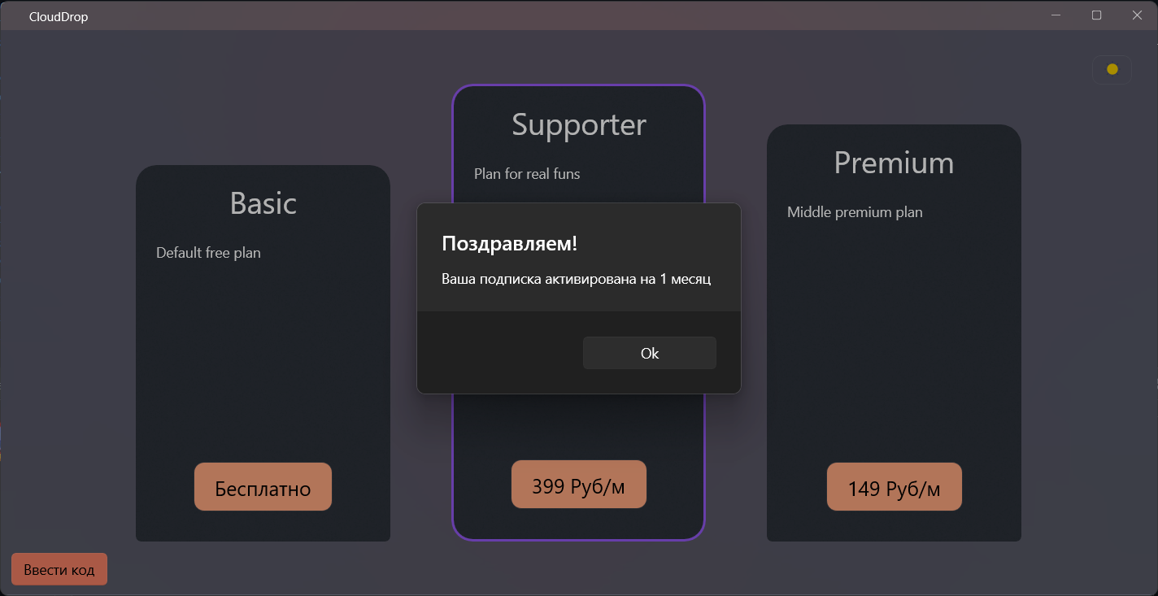This screenshot has width=1158, height=596.
Task: Purchase Premium plan via '149 Руб/м' button
Action: (894, 486)
